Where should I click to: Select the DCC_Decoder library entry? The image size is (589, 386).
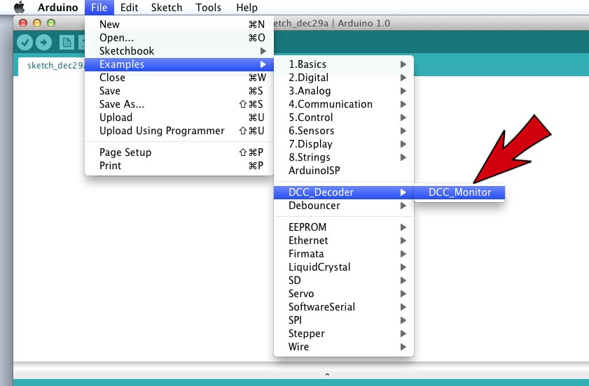344,192
